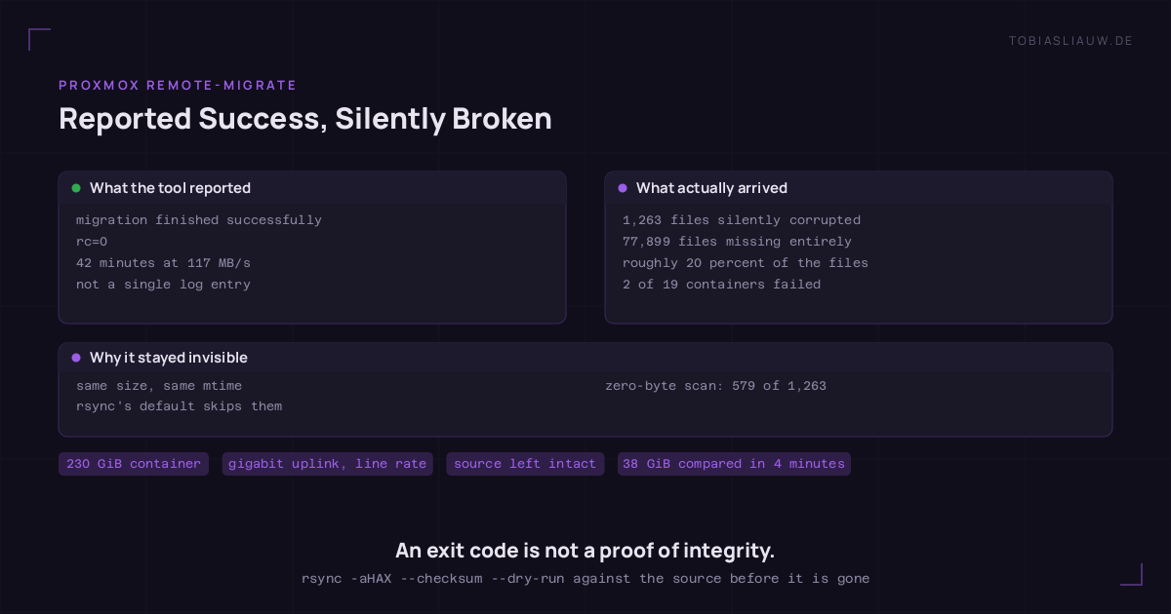The width and height of the screenshot is (1171, 614).
Task: Click the Reported Success, Silently Broken headline
Action: [305, 118]
